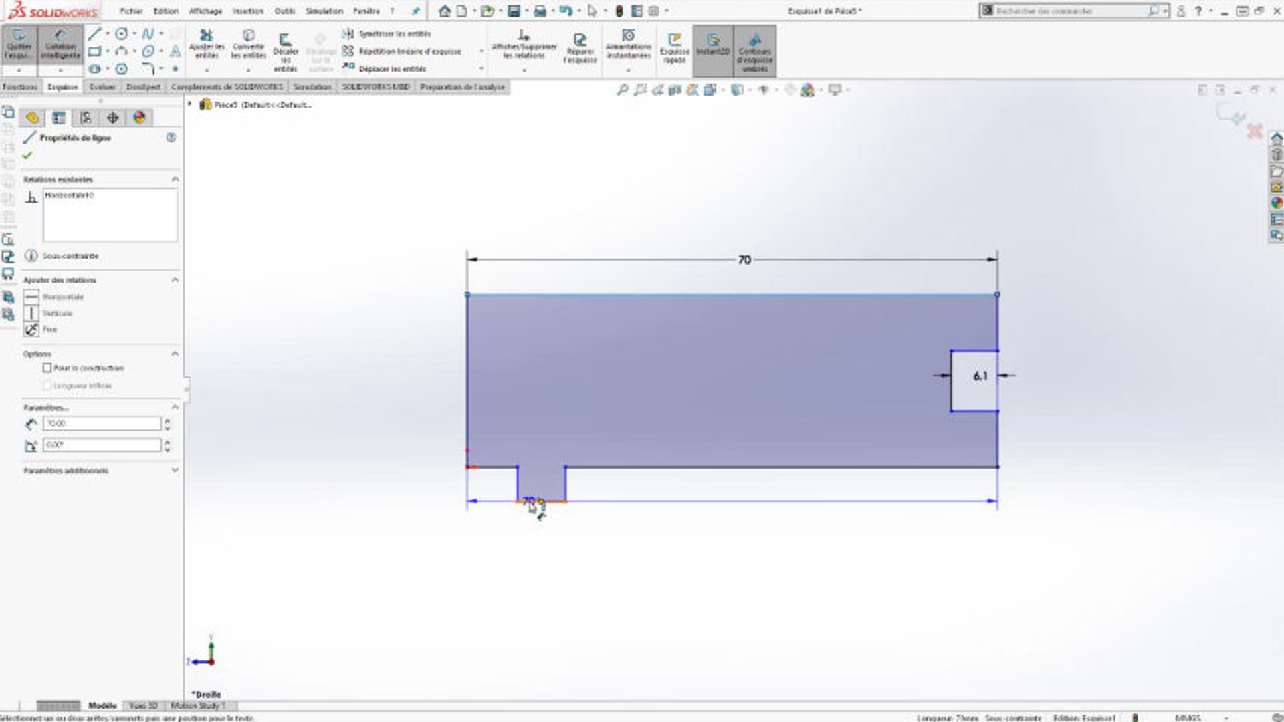Select the Spline sketch tool
The width and height of the screenshot is (1284, 722).
tap(148, 33)
